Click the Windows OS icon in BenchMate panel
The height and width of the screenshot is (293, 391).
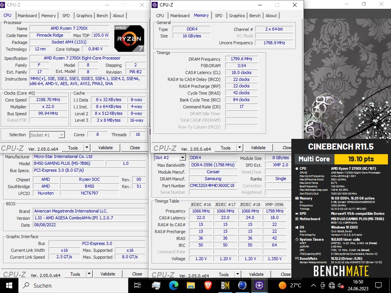(x=297, y=227)
